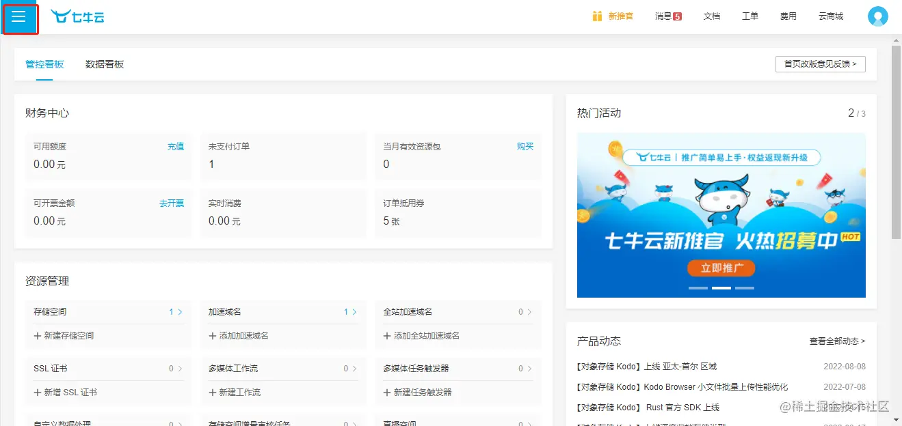Open news 上线 亚太-首尔 区域

pyautogui.click(x=646, y=367)
